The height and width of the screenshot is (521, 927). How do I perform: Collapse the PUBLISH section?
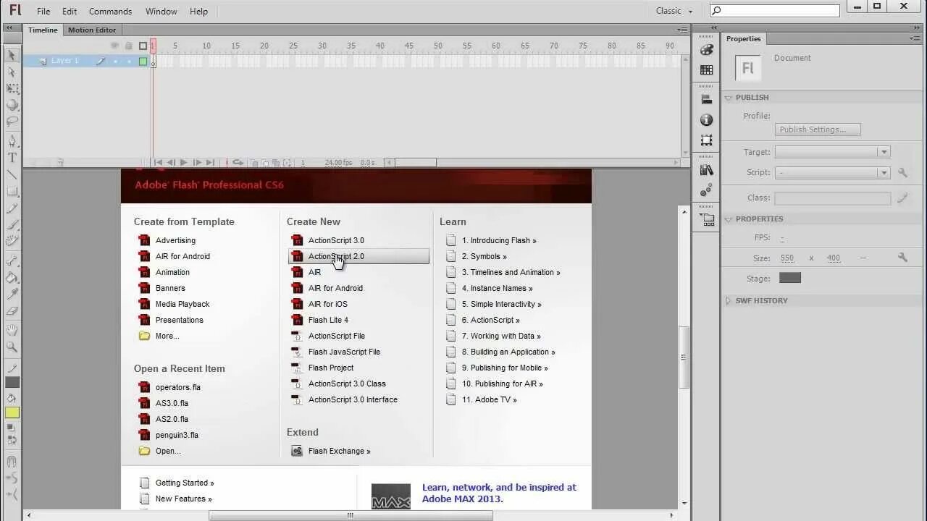point(729,98)
